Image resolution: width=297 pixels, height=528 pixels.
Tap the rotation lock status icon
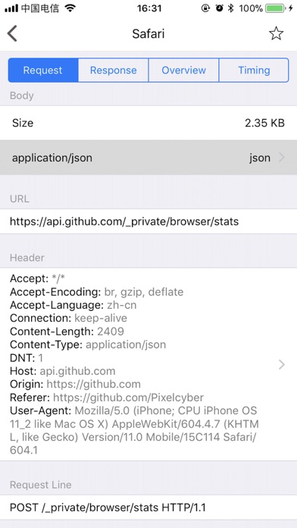205,8
